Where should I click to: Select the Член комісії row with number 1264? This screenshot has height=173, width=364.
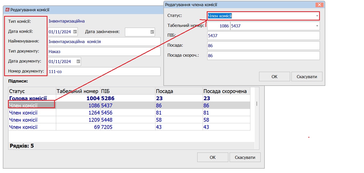point(129,113)
